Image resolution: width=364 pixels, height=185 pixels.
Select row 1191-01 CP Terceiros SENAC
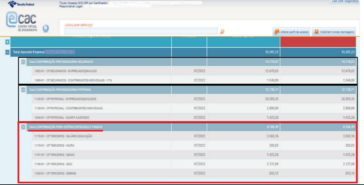(x=194, y=154)
